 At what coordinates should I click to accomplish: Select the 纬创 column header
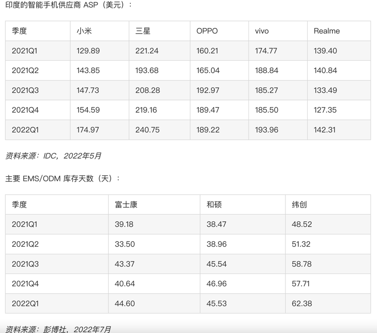coord(300,205)
